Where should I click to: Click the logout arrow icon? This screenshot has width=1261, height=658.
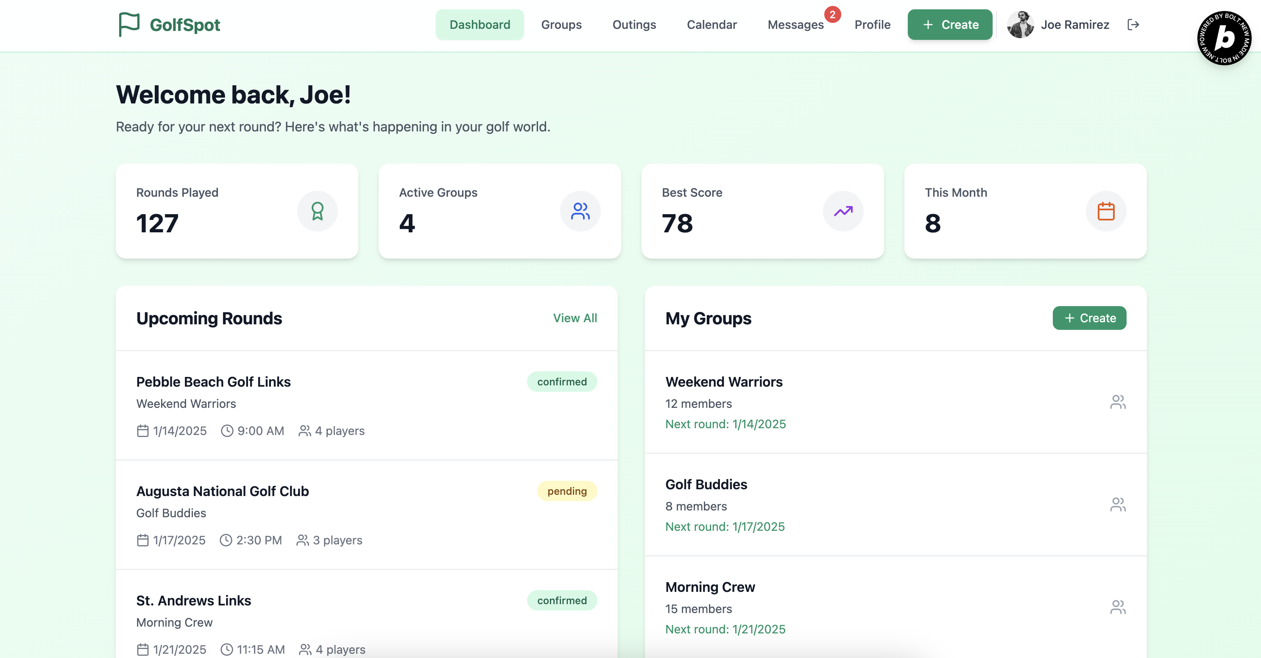click(x=1133, y=25)
